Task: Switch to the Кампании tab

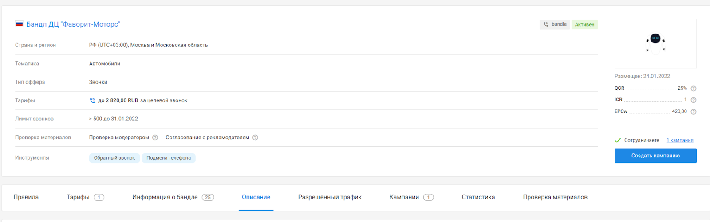Action: click(404, 197)
